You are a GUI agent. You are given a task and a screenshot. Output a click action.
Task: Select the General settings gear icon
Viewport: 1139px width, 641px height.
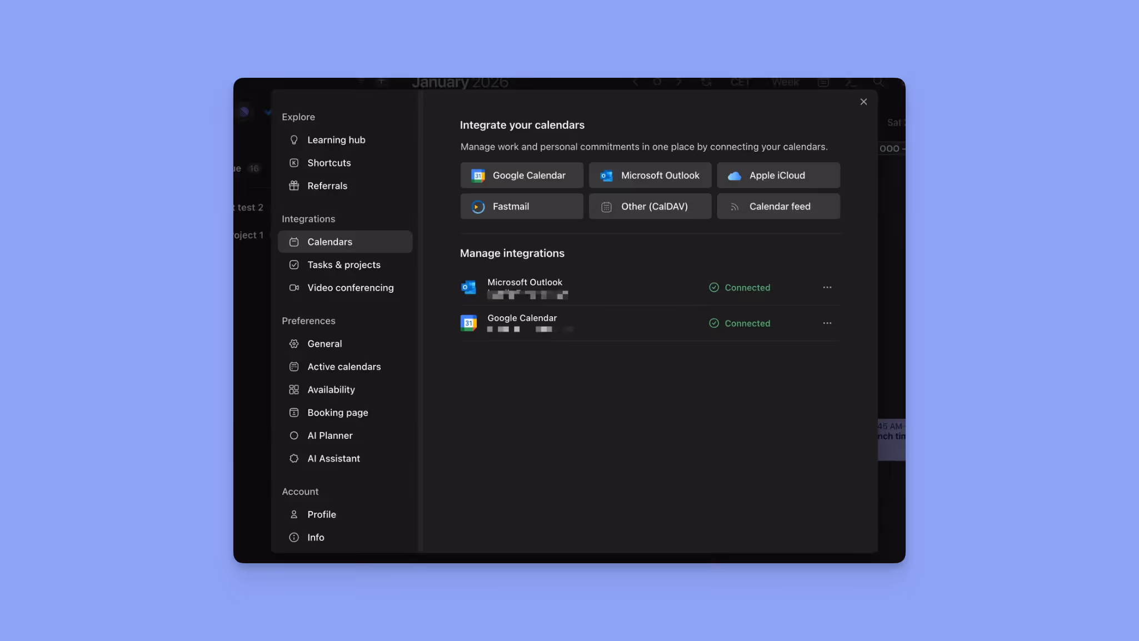[293, 343]
